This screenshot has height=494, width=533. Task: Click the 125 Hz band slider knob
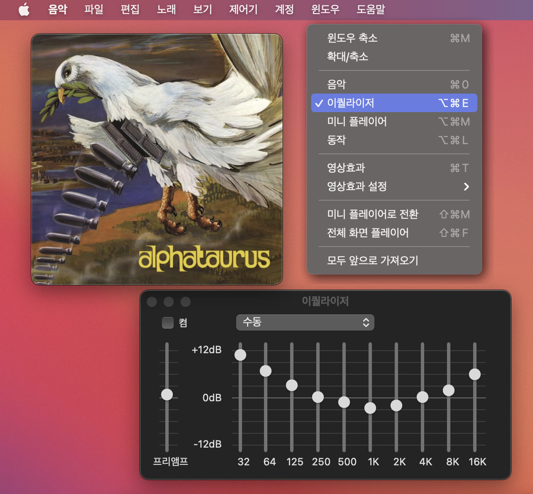pos(292,385)
